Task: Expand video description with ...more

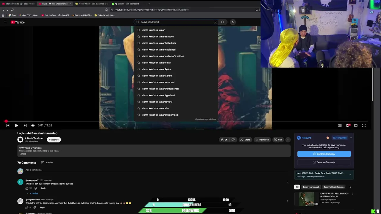Action: point(23,154)
